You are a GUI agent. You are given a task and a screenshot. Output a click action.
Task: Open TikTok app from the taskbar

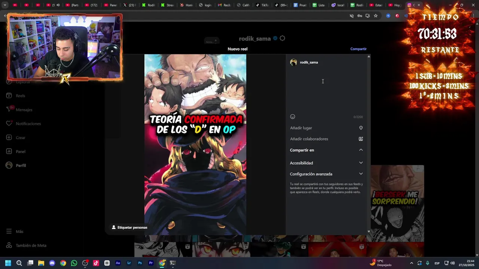[x=96, y=263]
